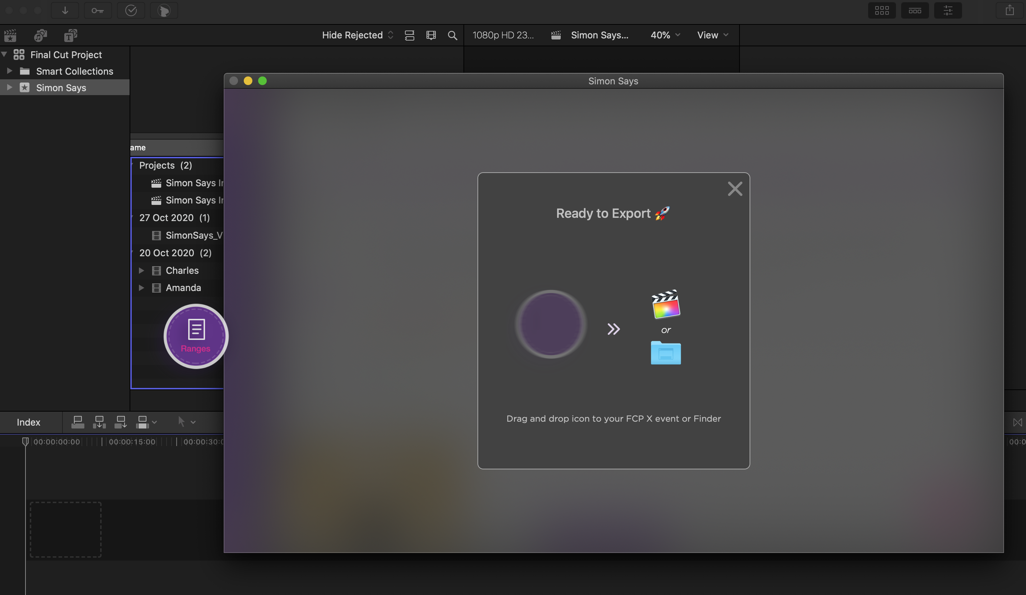Toggle the inspector sliders button
This screenshot has width=1026, height=595.
click(947, 10)
